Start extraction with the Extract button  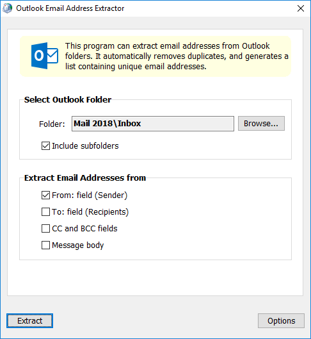(x=30, y=321)
